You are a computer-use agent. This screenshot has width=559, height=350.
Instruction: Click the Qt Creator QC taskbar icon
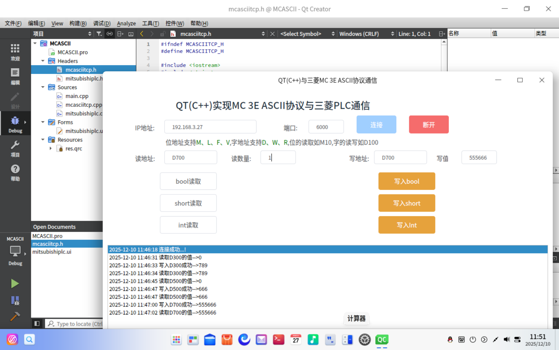382,339
